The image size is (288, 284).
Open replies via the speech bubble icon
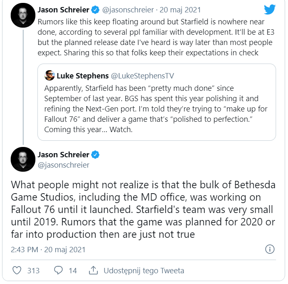(x=59, y=270)
